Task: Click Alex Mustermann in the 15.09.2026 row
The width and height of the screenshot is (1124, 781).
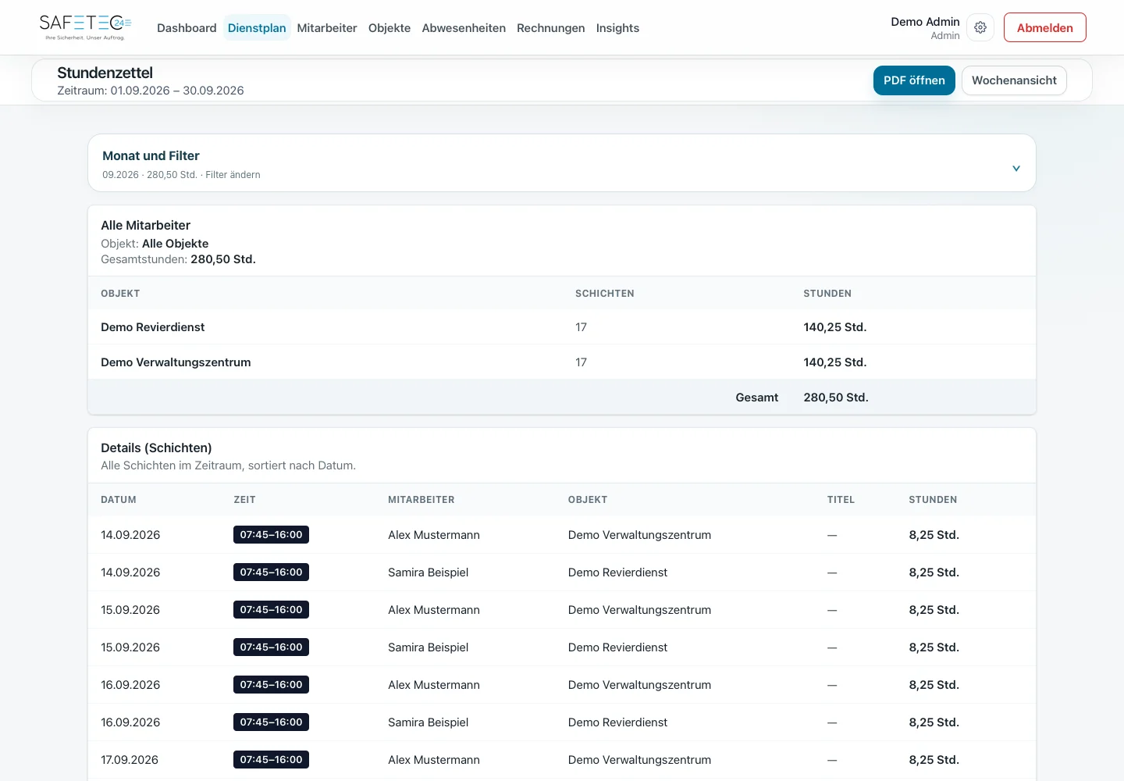Action: pyautogui.click(x=434, y=610)
